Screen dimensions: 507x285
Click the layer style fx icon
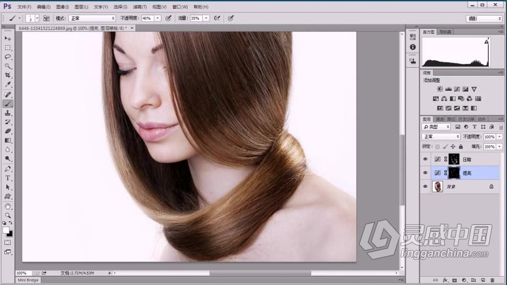pyautogui.click(x=445, y=280)
